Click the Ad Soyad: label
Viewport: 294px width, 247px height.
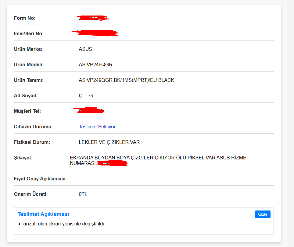pos(26,96)
